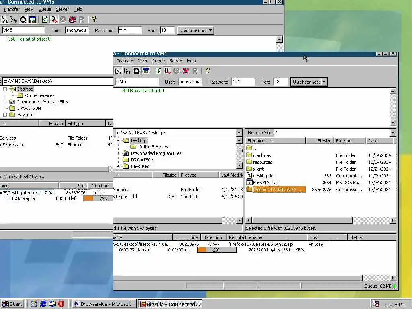This screenshot has height=309, width=412.
Task: Click Cancel icon in back FileZilla toolbar
Action: click(x=63, y=19)
